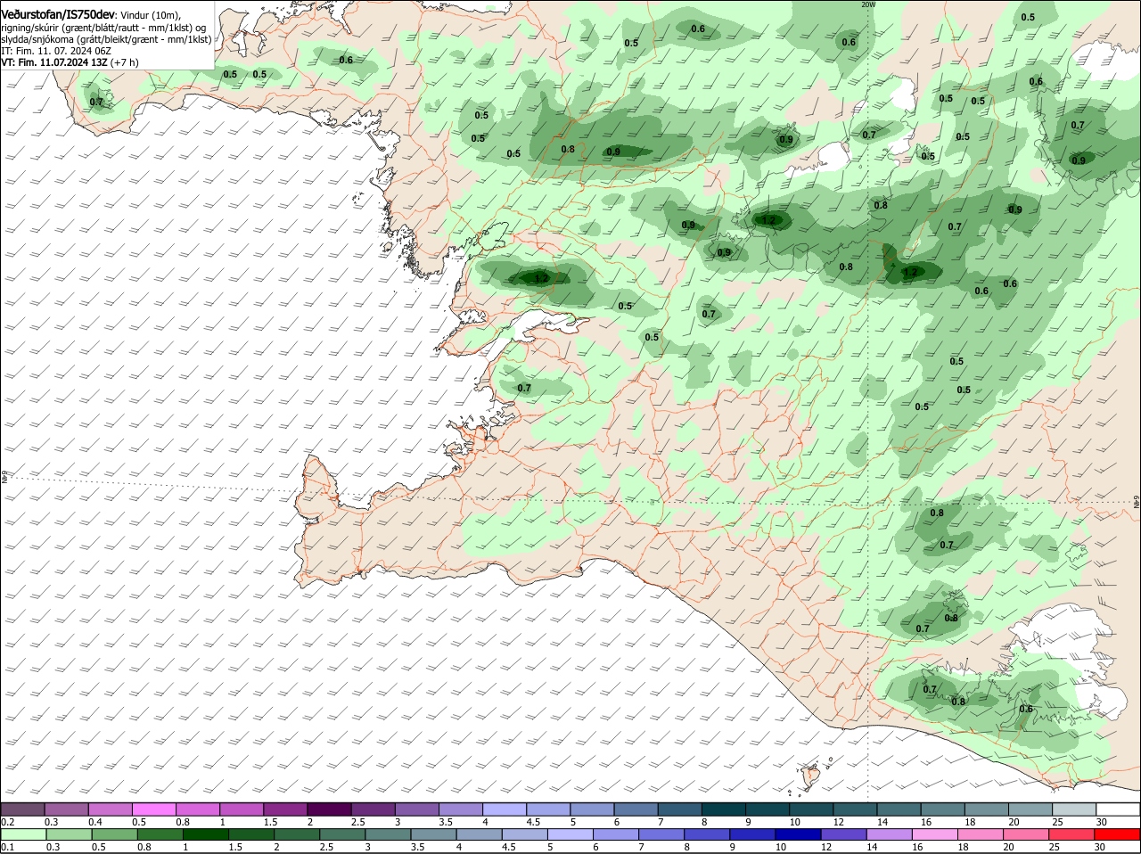Pick the bottom-row green swatch between 0.3 and 0.5
Image resolution: width=1141 pixels, height=854 pixels.
68,834
